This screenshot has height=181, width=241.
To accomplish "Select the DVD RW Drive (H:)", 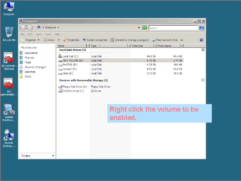I will point(72,91).
